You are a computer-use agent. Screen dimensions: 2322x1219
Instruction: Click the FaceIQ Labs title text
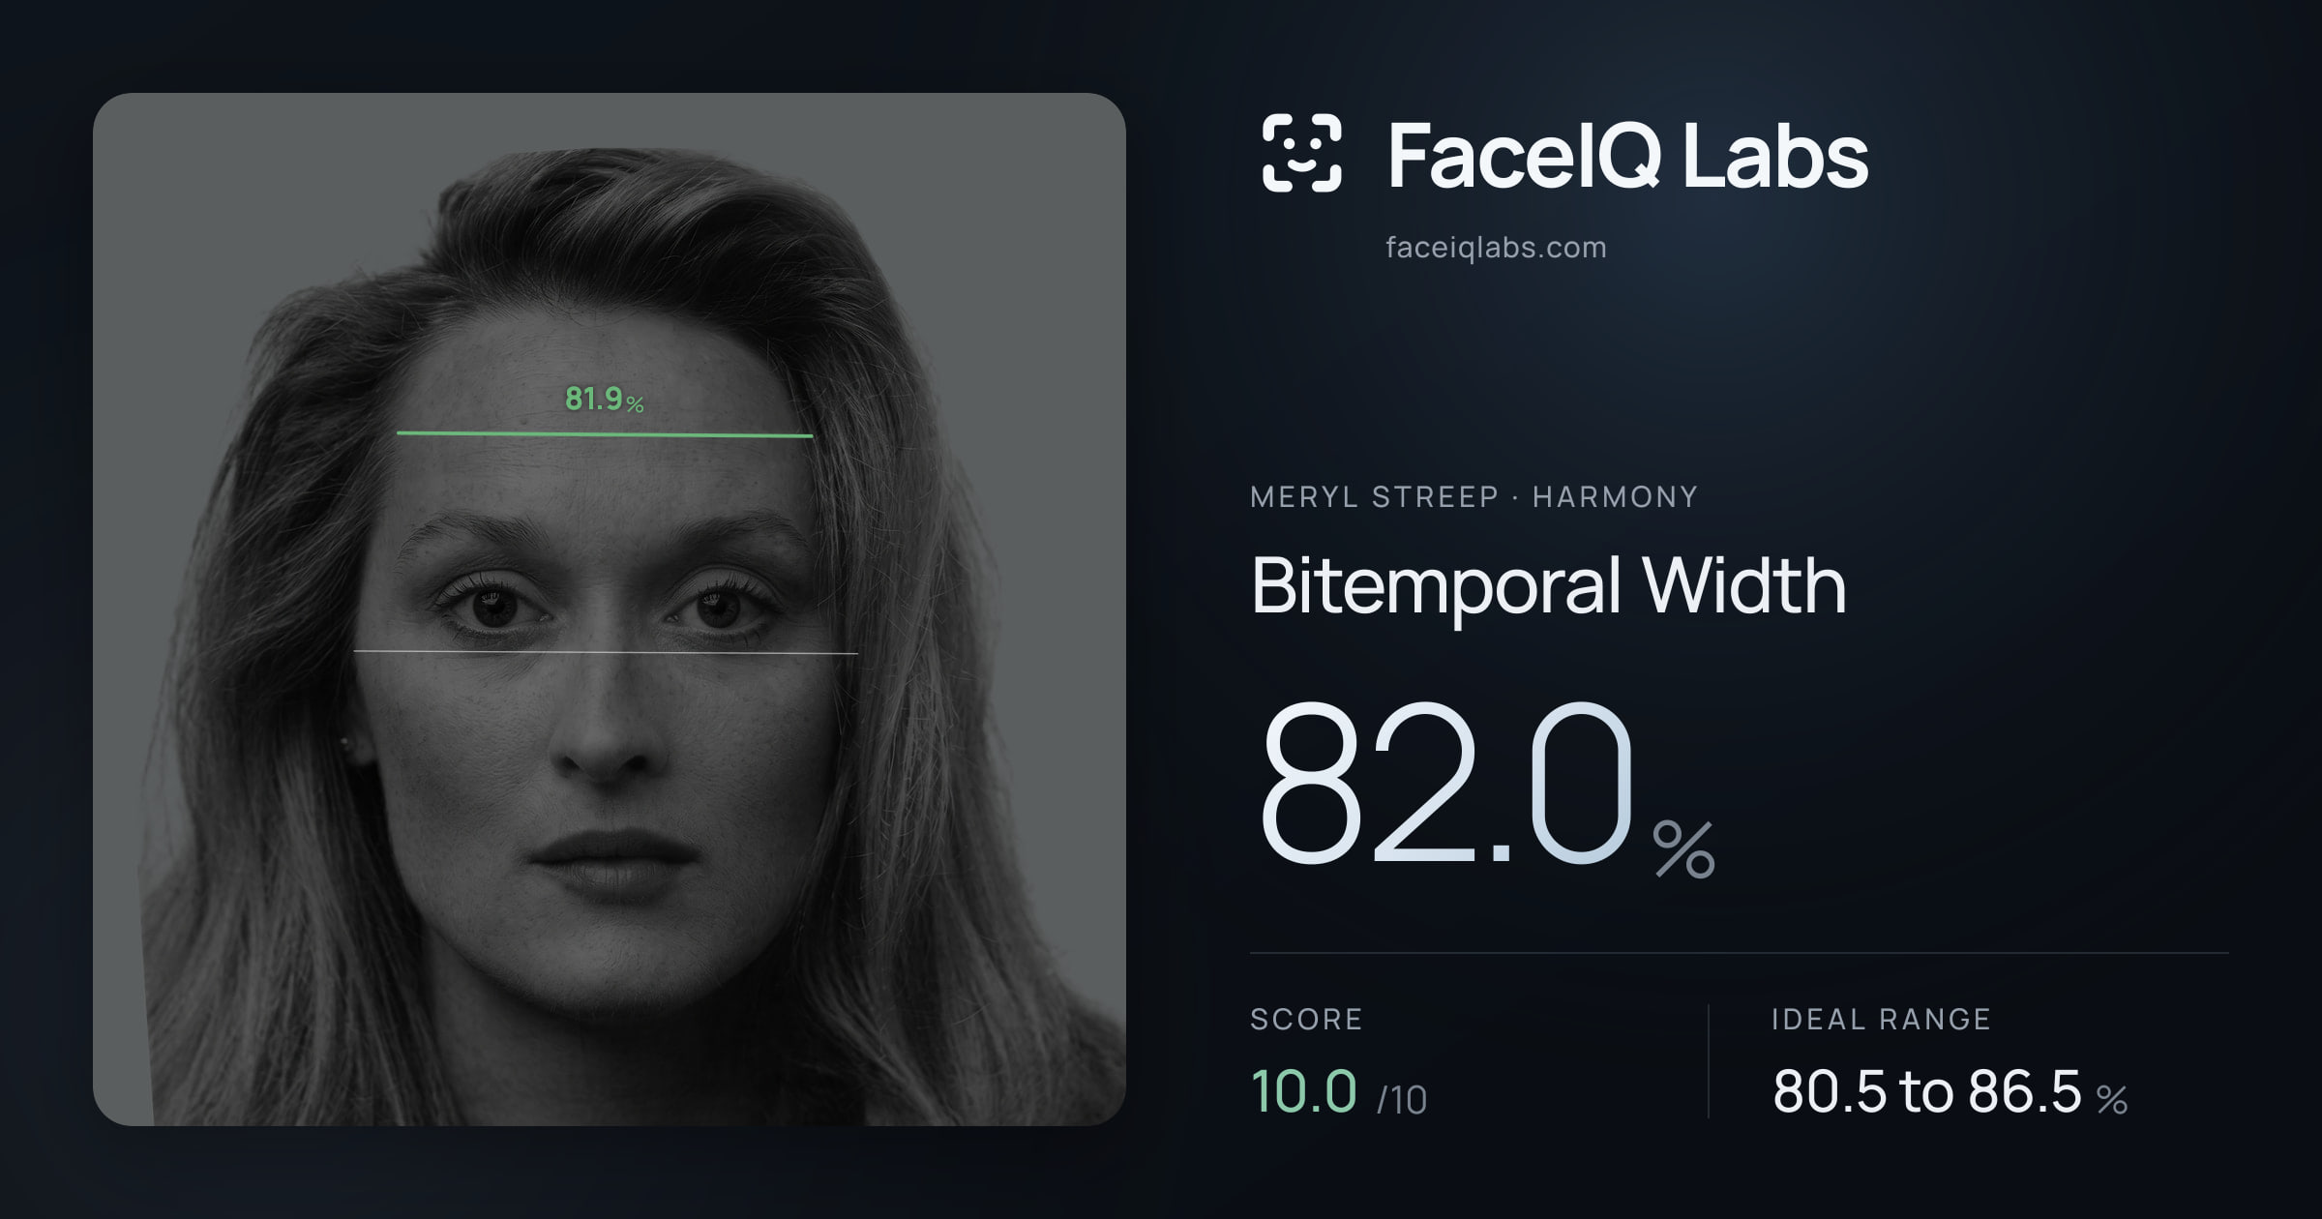click(1627, 155)
